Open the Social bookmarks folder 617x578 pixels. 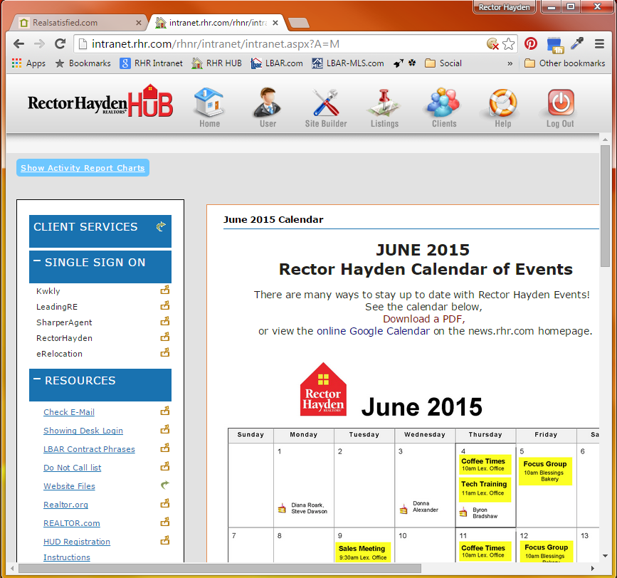[x=443, y=63]
